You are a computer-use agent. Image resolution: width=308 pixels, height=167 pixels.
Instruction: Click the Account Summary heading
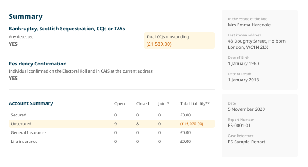31,103
